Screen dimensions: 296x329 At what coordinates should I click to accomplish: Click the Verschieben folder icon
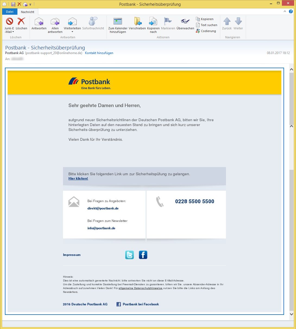coord(137,21)
